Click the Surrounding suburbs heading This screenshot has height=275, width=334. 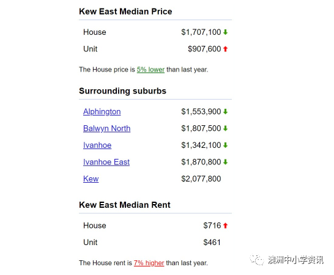click(x=122, y=91)
